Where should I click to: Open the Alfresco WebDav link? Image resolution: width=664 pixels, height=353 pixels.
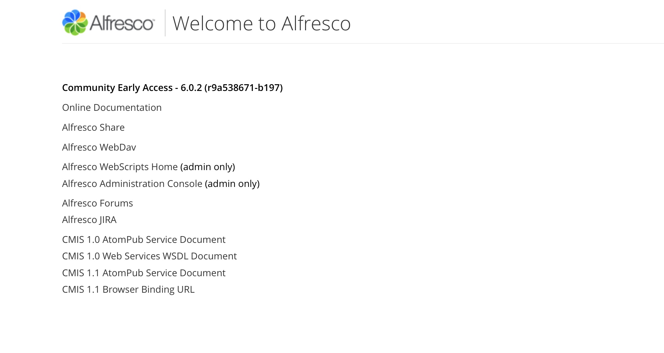[x=99, y=147]
